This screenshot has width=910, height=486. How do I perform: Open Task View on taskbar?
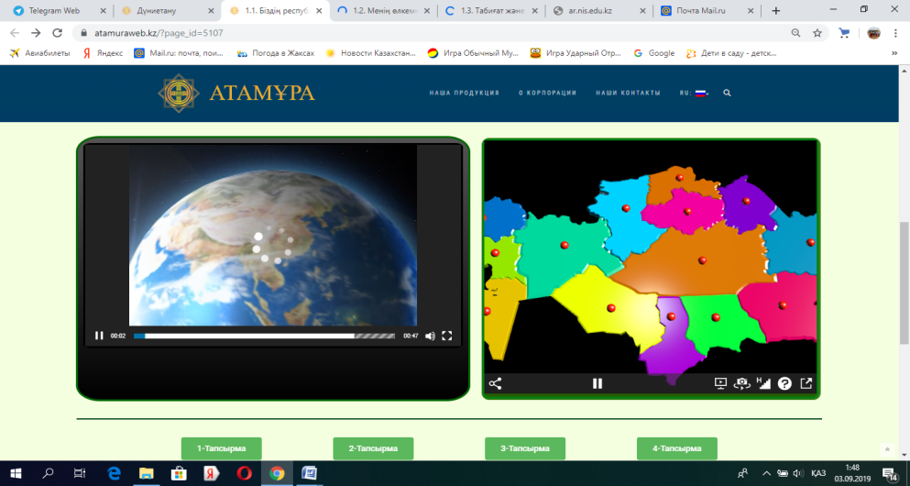[80, 473]
